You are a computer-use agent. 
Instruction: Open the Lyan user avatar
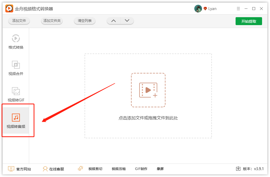click(x=198, y=9)
